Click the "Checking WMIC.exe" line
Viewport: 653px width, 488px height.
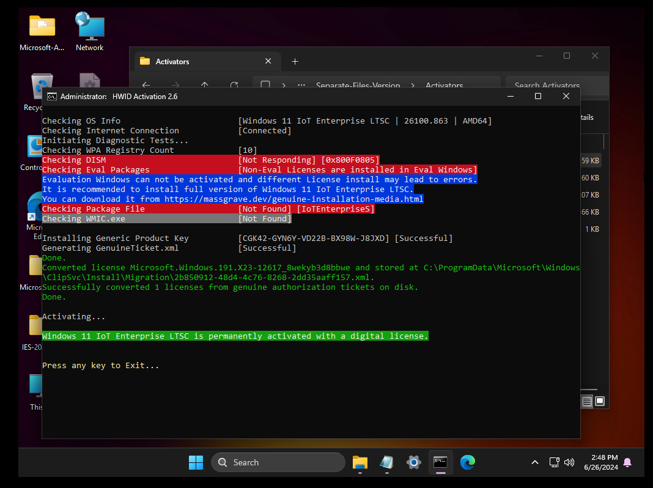[166, 218]
